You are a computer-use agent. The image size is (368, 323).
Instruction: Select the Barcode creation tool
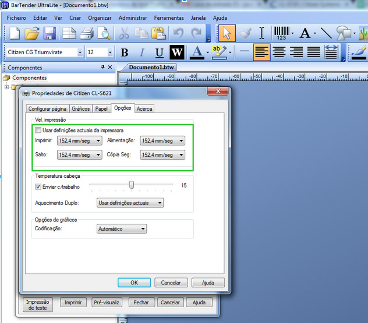[x=284, y=33]
